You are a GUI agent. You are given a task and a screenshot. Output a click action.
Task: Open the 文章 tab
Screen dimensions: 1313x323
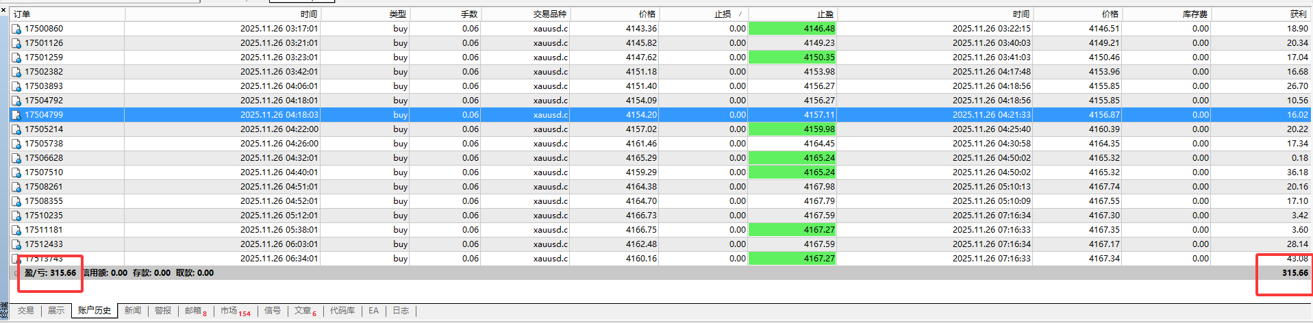[x=305, y=311]
